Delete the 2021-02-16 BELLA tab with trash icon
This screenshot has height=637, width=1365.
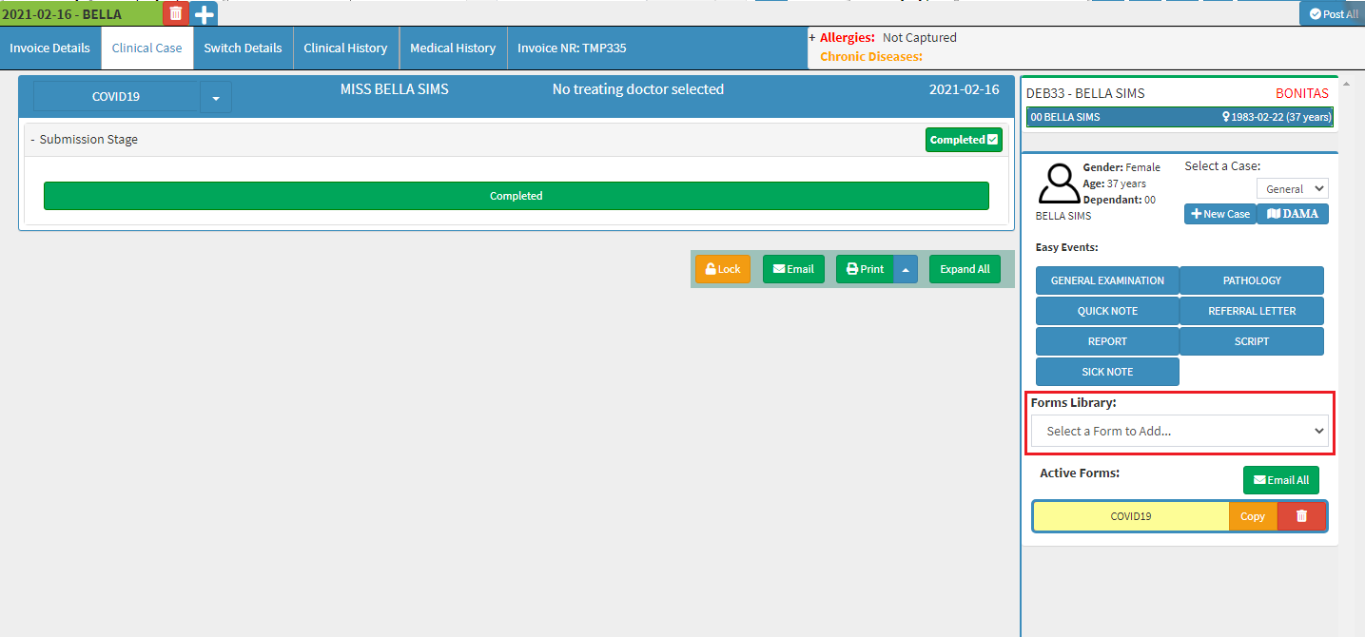pos(176,13)
